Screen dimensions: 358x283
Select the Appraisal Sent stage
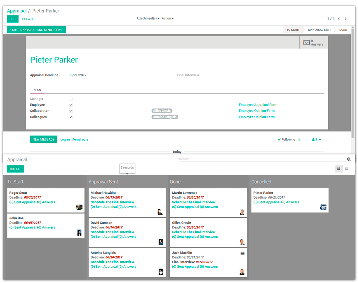click(319, 30)
